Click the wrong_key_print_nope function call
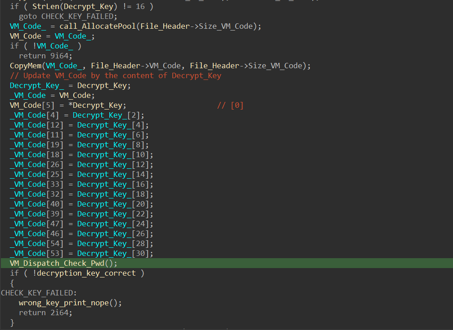The image size is (453, 330). 70,303
